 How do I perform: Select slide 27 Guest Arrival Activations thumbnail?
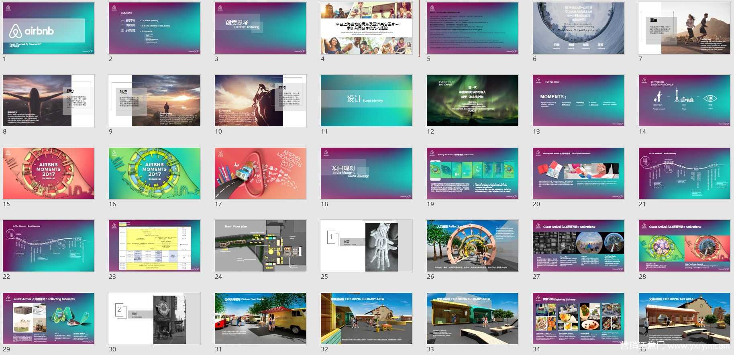pos(579,246)
